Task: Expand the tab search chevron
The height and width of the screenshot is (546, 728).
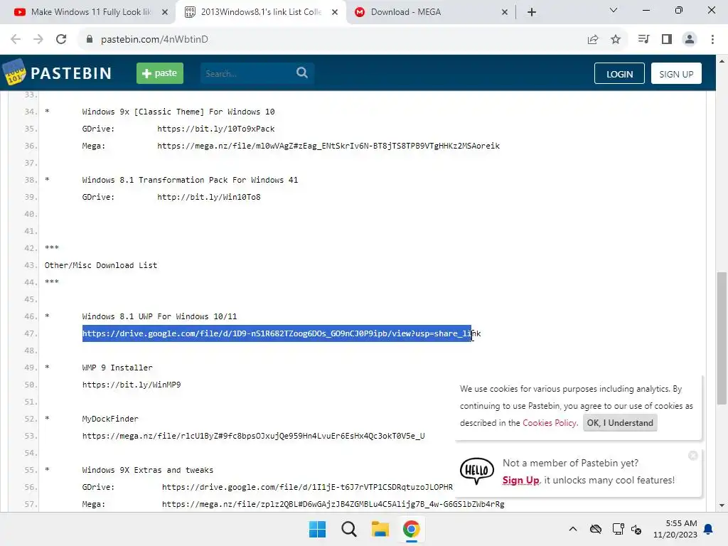Action: (614, 10)
